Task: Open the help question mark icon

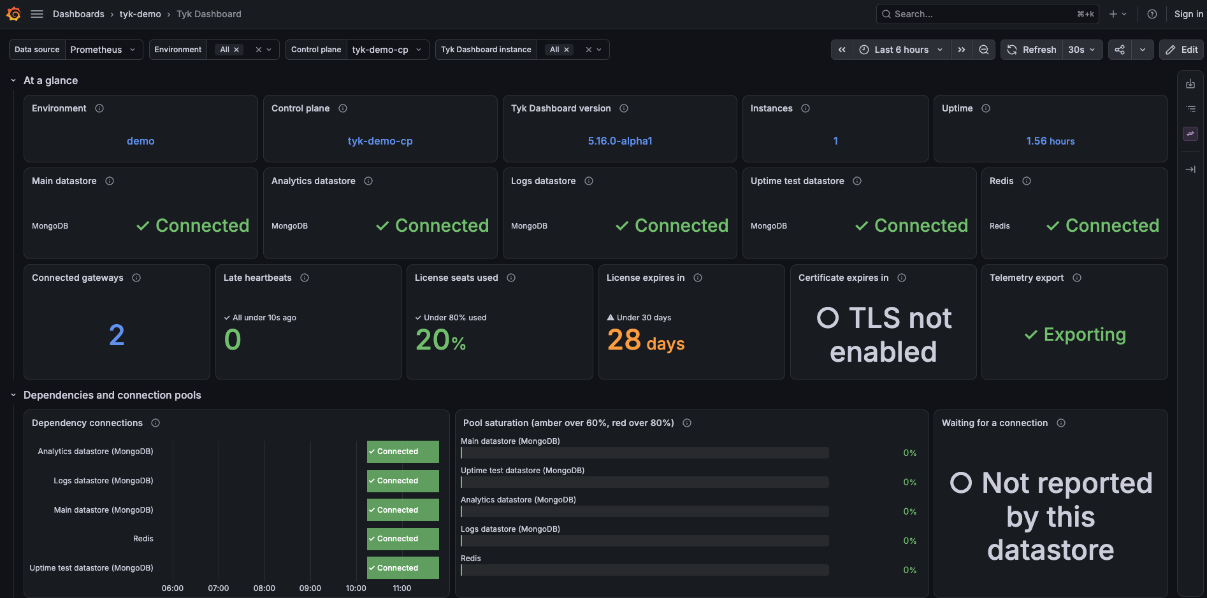Action: [x=1152, y=14]
